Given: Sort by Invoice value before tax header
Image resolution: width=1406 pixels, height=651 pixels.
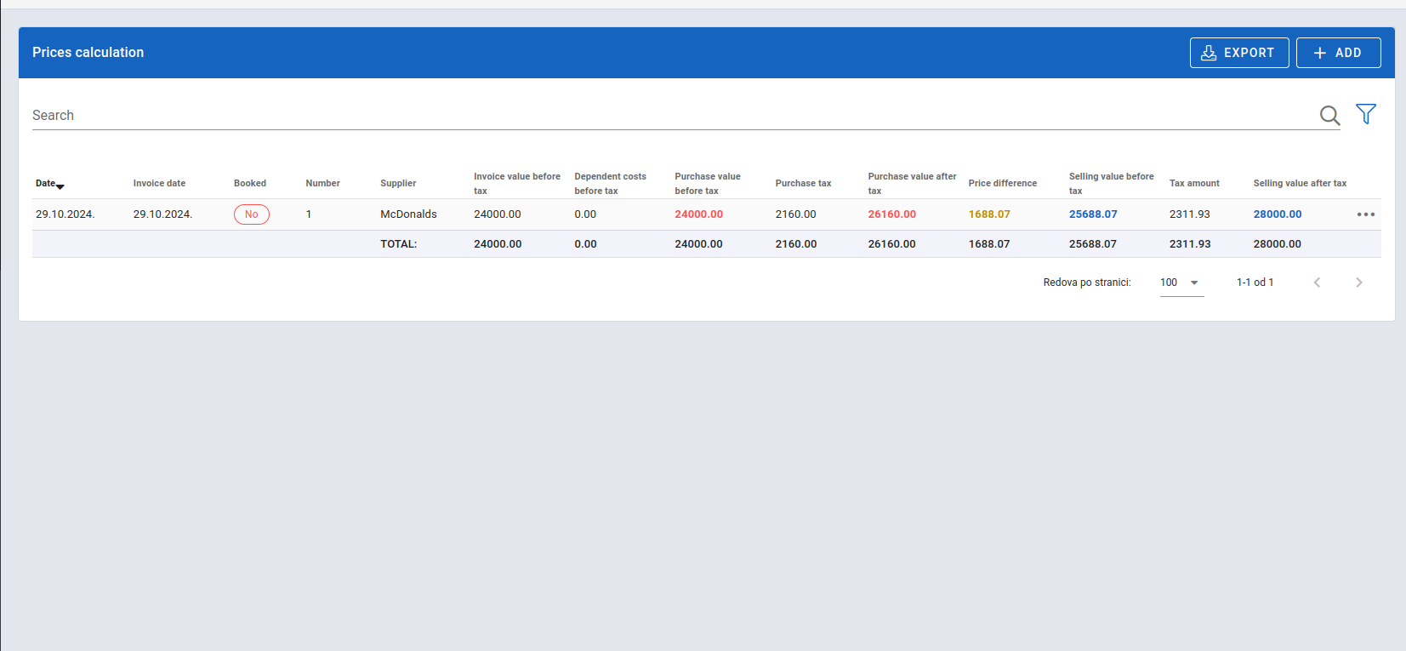Looking at the screenshot, I should tap(517, 184).
